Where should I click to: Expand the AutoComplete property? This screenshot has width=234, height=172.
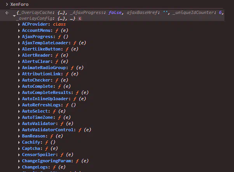click(x=19, y=87)
